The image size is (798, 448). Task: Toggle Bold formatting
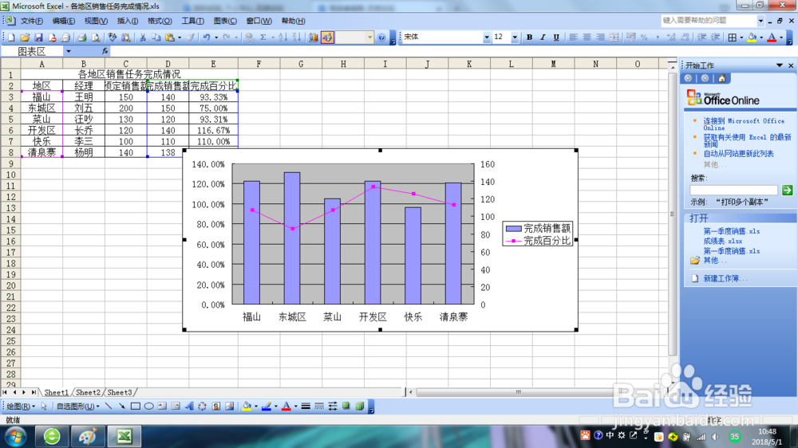529,37
